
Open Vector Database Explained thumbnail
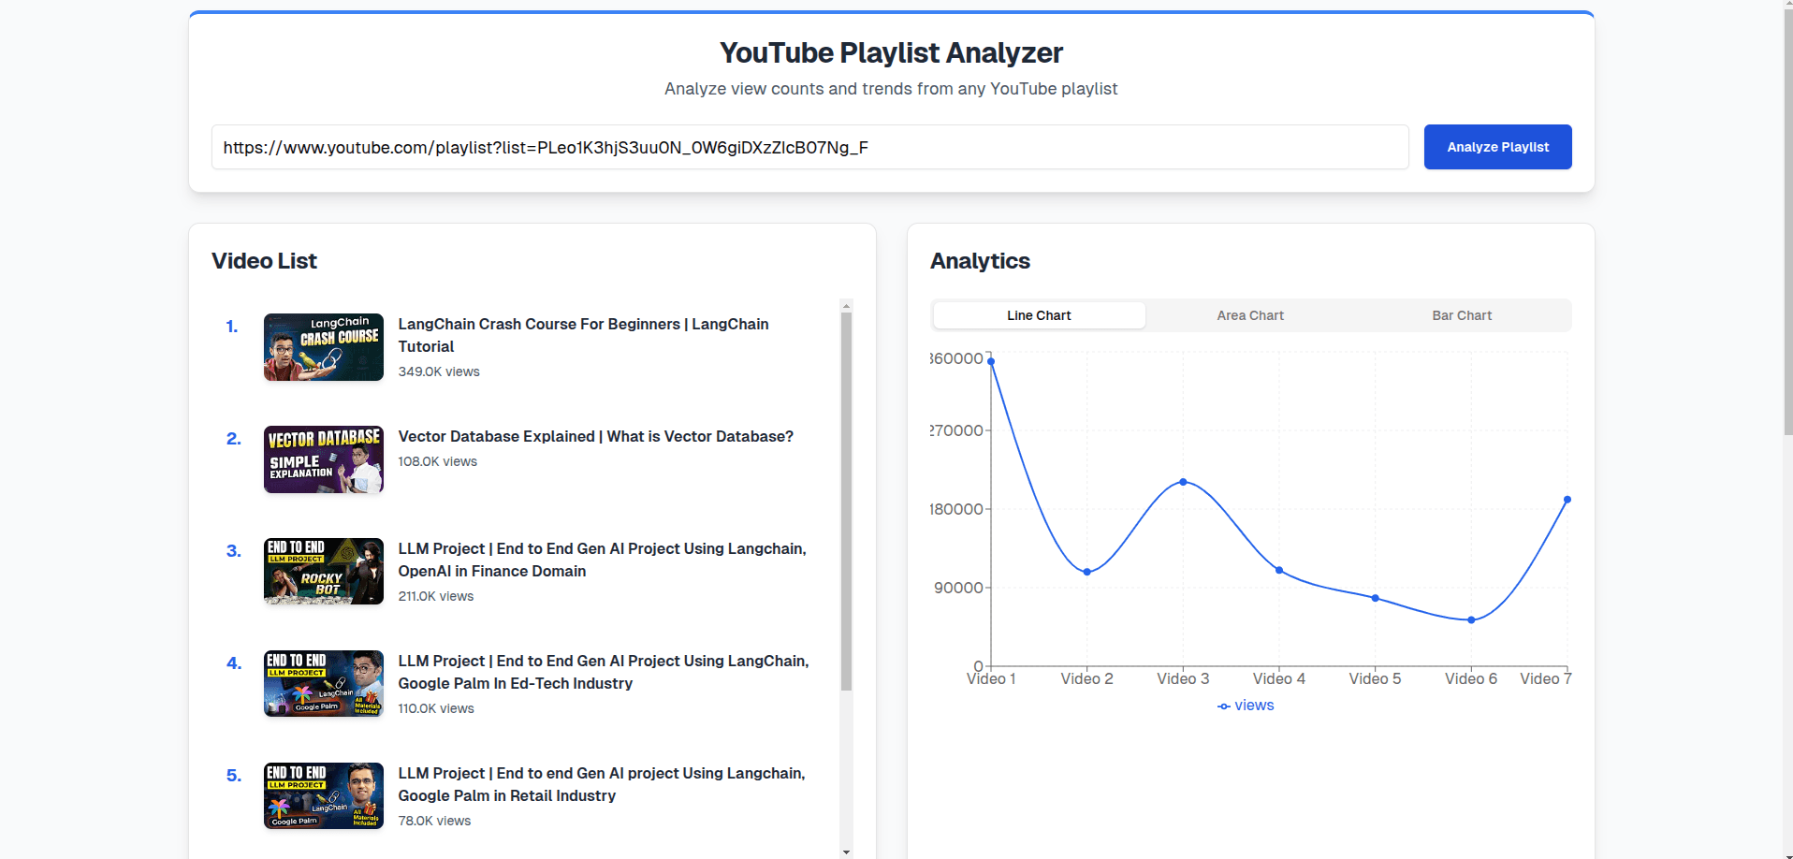coord(324,459)
